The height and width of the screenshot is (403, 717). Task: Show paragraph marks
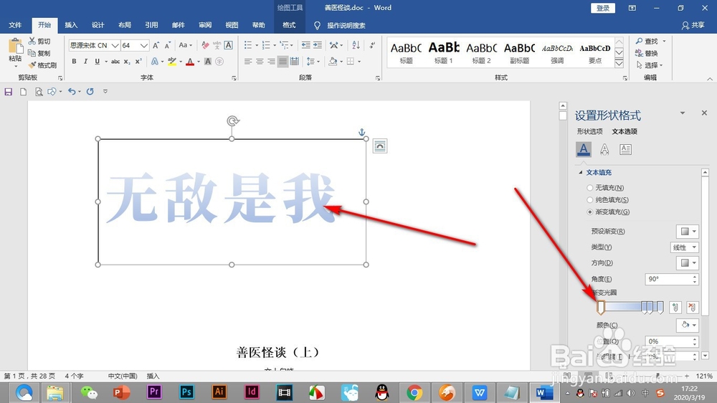click(373, 45)
